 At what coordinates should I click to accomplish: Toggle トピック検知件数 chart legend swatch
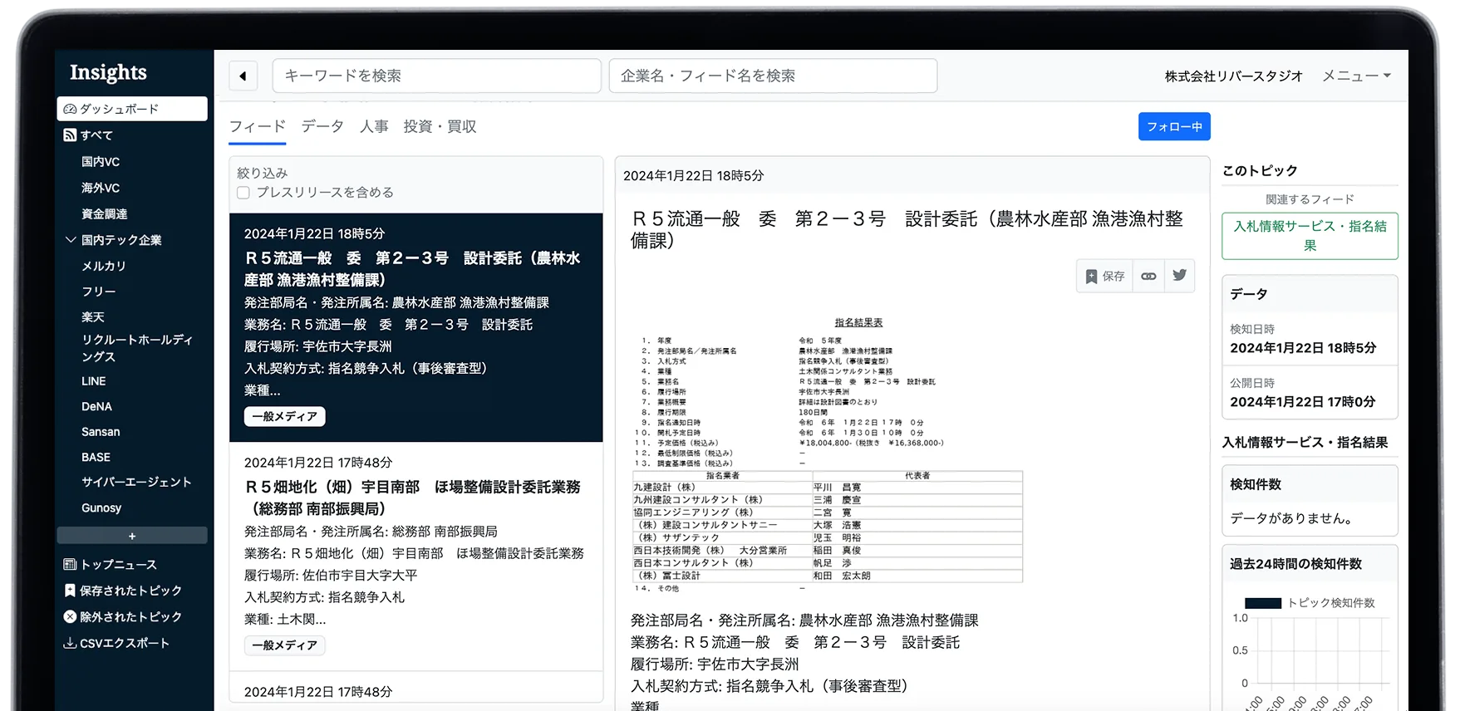click(1262, 603)
